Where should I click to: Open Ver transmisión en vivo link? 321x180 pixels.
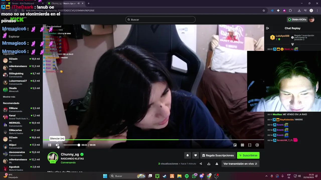click(x=240, y=164)
